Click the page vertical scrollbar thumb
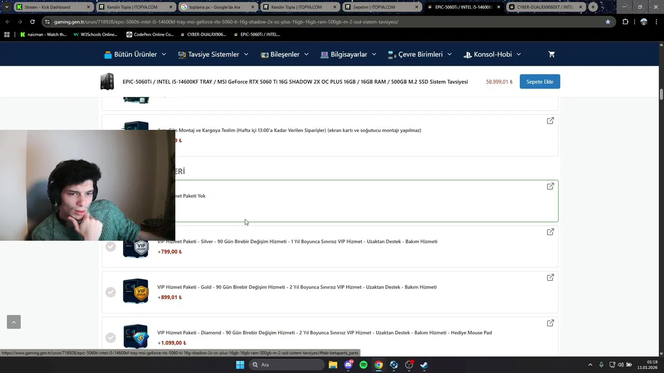 pyautogui.click(x=661, y=95)
